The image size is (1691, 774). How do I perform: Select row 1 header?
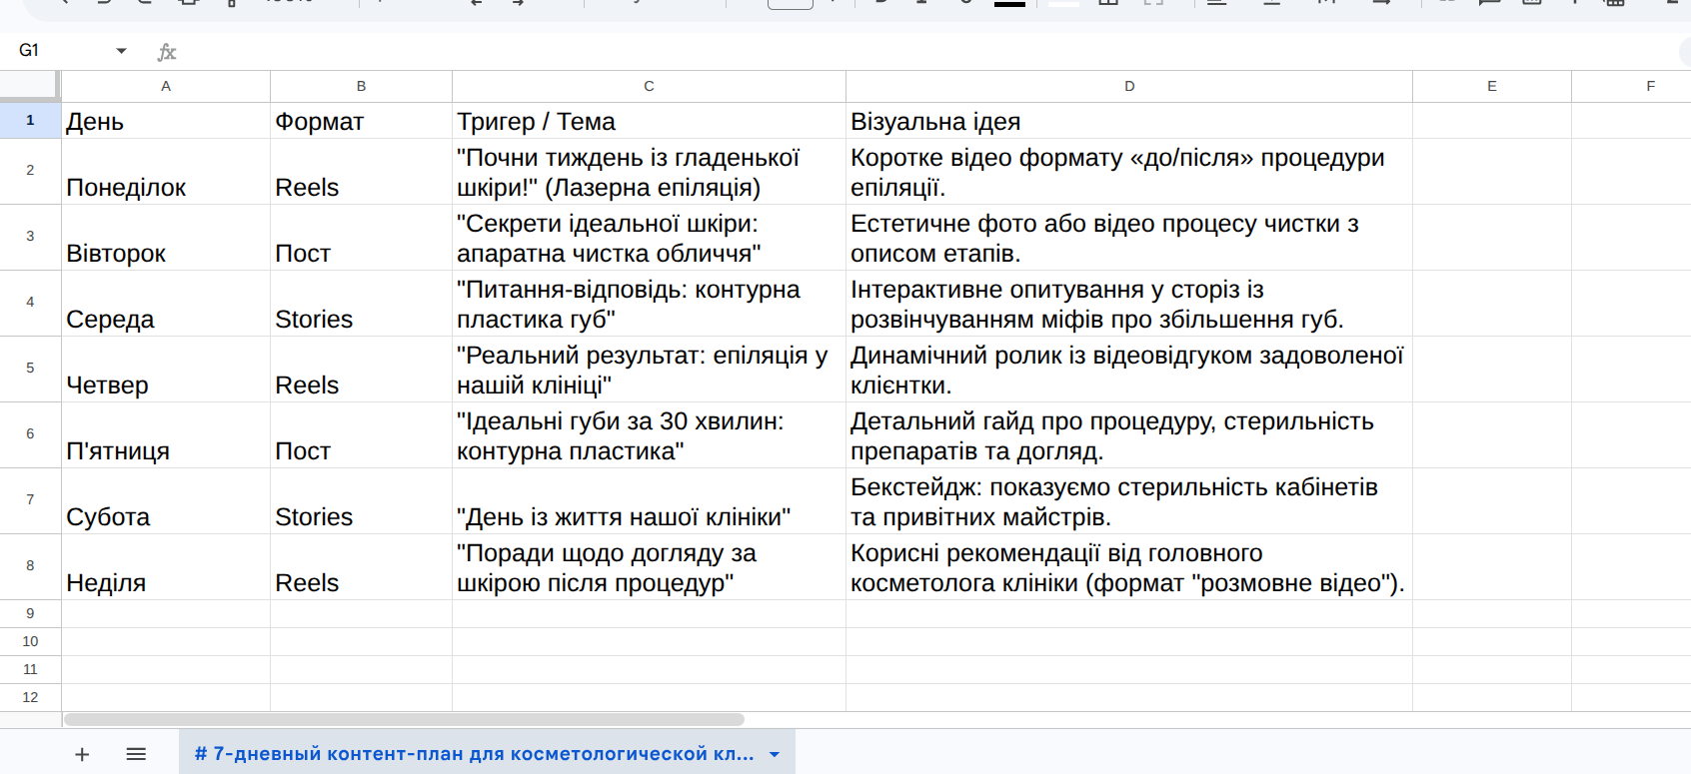pos(30,120)
